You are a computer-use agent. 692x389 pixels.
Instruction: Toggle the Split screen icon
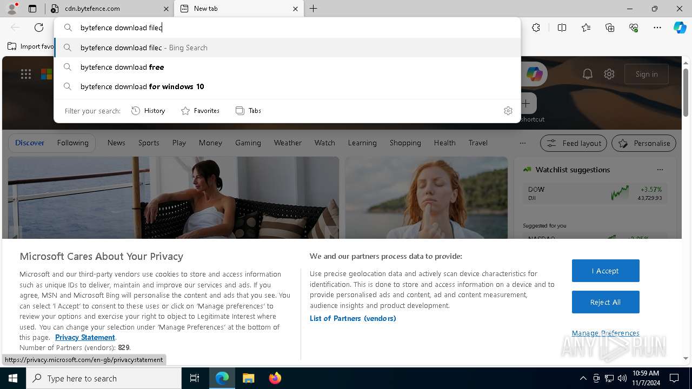coord(562,28)
